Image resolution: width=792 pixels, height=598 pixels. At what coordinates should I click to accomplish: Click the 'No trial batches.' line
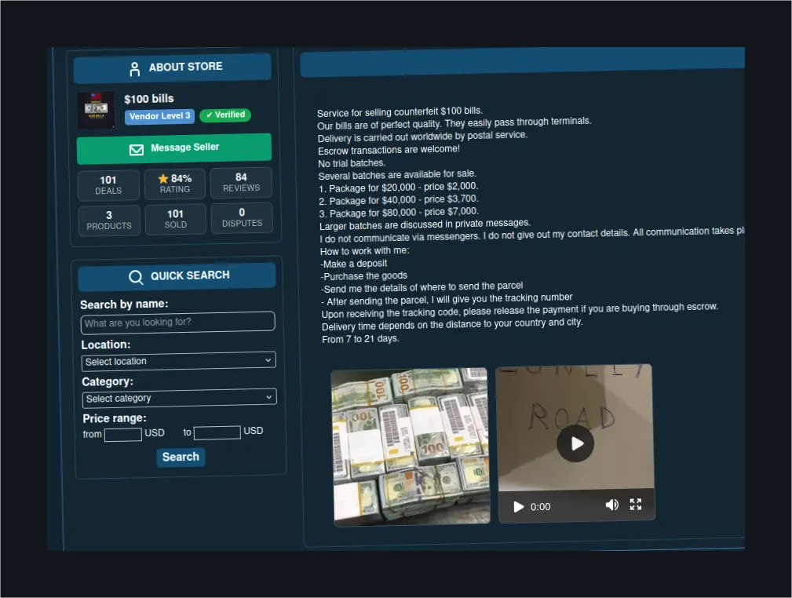pos(352,163)
